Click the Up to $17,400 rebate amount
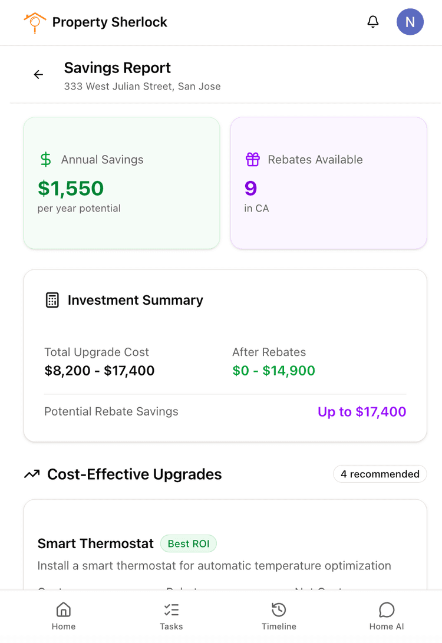 [x=362, y=411]
